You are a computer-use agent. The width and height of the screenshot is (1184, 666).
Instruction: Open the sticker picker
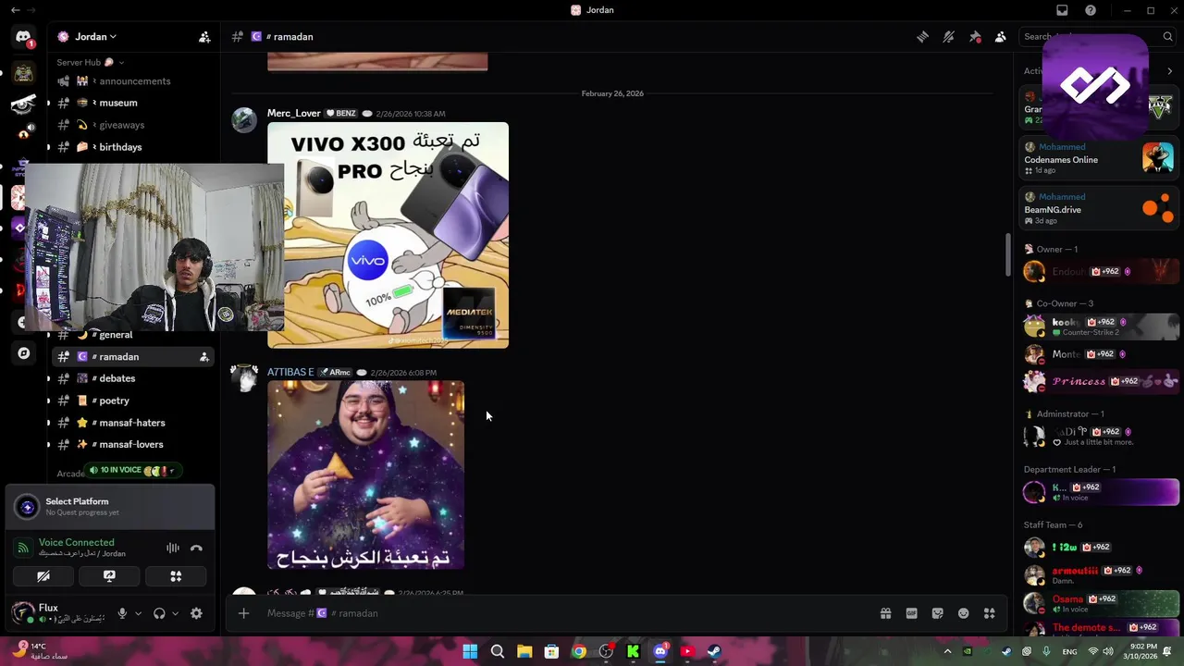coord(937,613)
